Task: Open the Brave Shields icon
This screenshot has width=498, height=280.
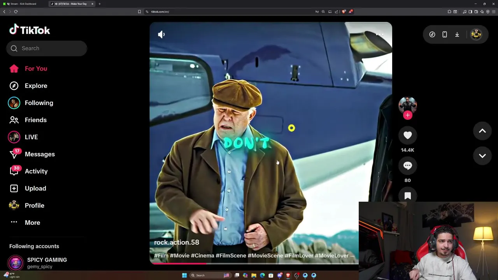Action: 344,12
